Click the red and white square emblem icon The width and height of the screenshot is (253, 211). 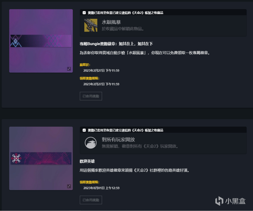point(16,158)
